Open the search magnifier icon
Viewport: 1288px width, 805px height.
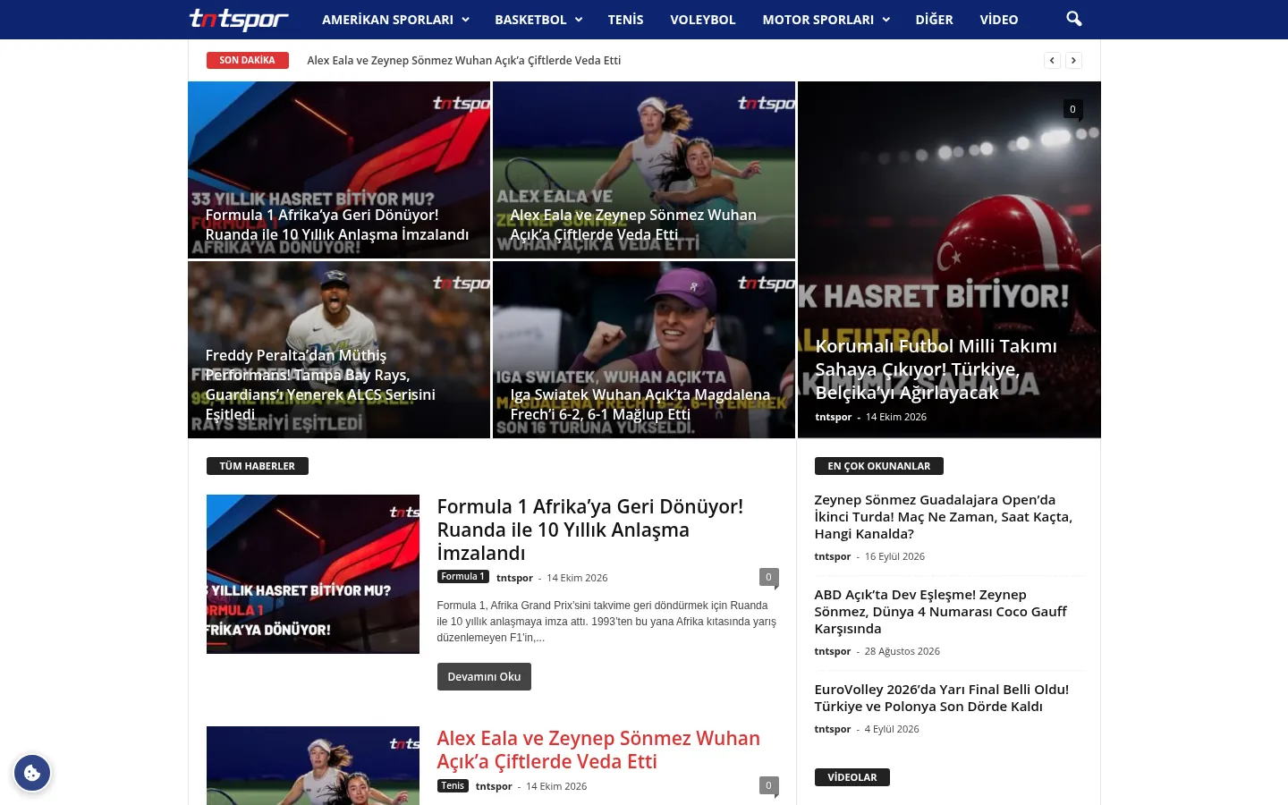(x=1074, y=19)
